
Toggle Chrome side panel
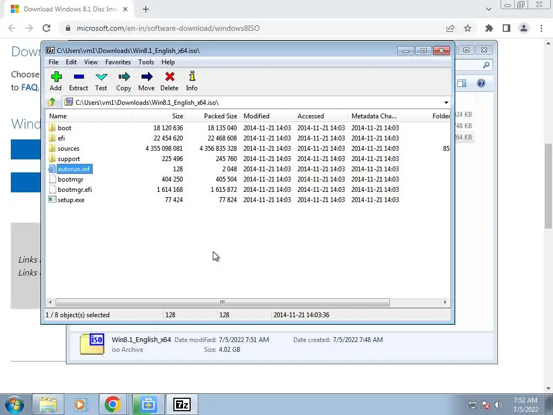(507, 28)
